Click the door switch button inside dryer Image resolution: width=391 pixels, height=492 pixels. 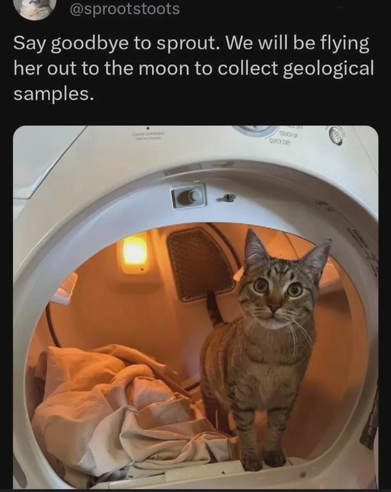[189, 196]
